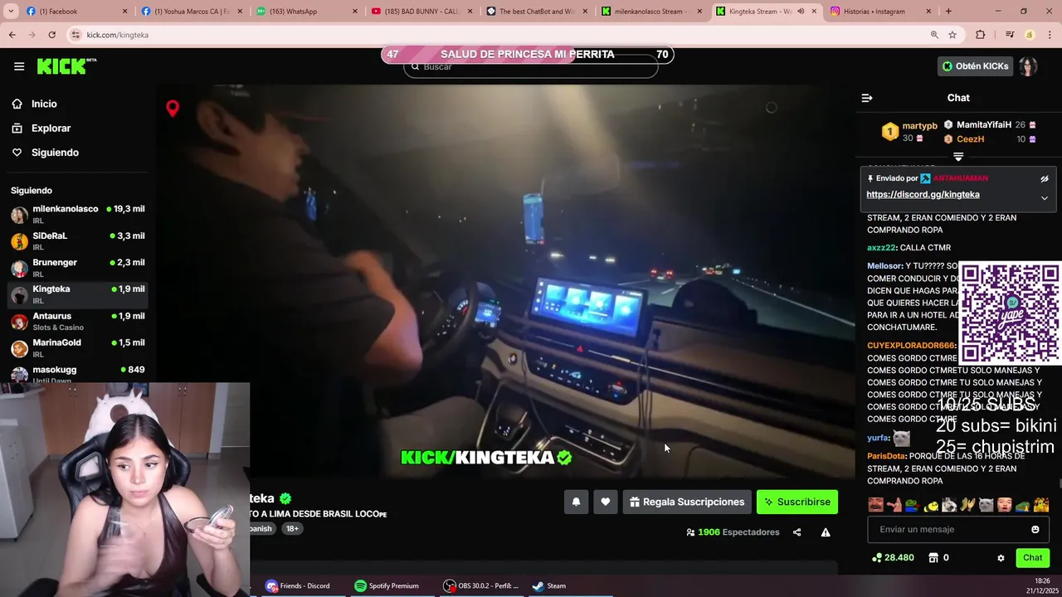1062x597 pixels.
Task: Insert the grey cat emote
Action: pyautogui.click(x=986, y=504)
